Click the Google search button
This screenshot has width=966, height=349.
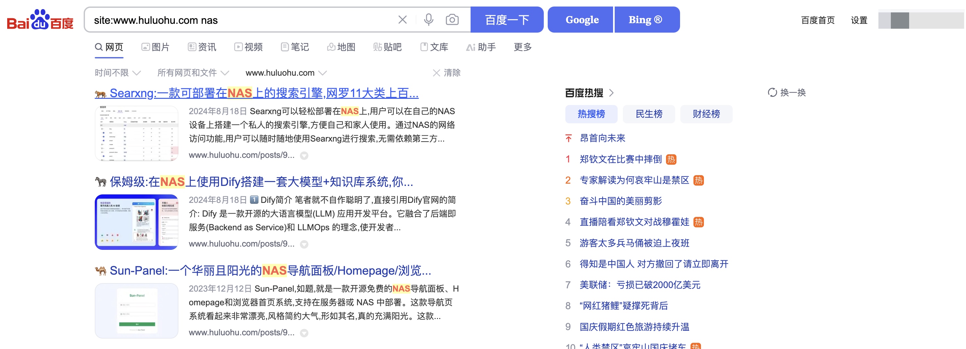tap(580, 20)
